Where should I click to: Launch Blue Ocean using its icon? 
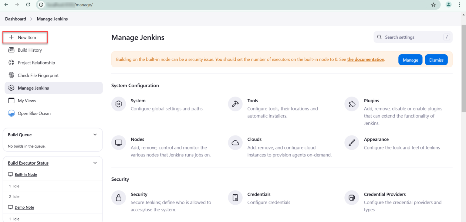(x=11, y=113)
